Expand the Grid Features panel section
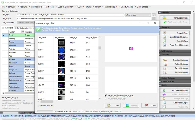The height and width of the screenshot is (120, 195). coord(160,51)
